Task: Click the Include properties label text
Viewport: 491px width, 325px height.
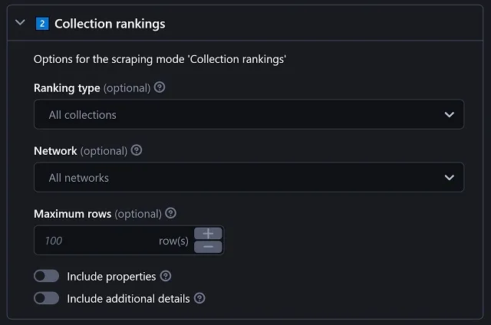Action: pos(111,277)
